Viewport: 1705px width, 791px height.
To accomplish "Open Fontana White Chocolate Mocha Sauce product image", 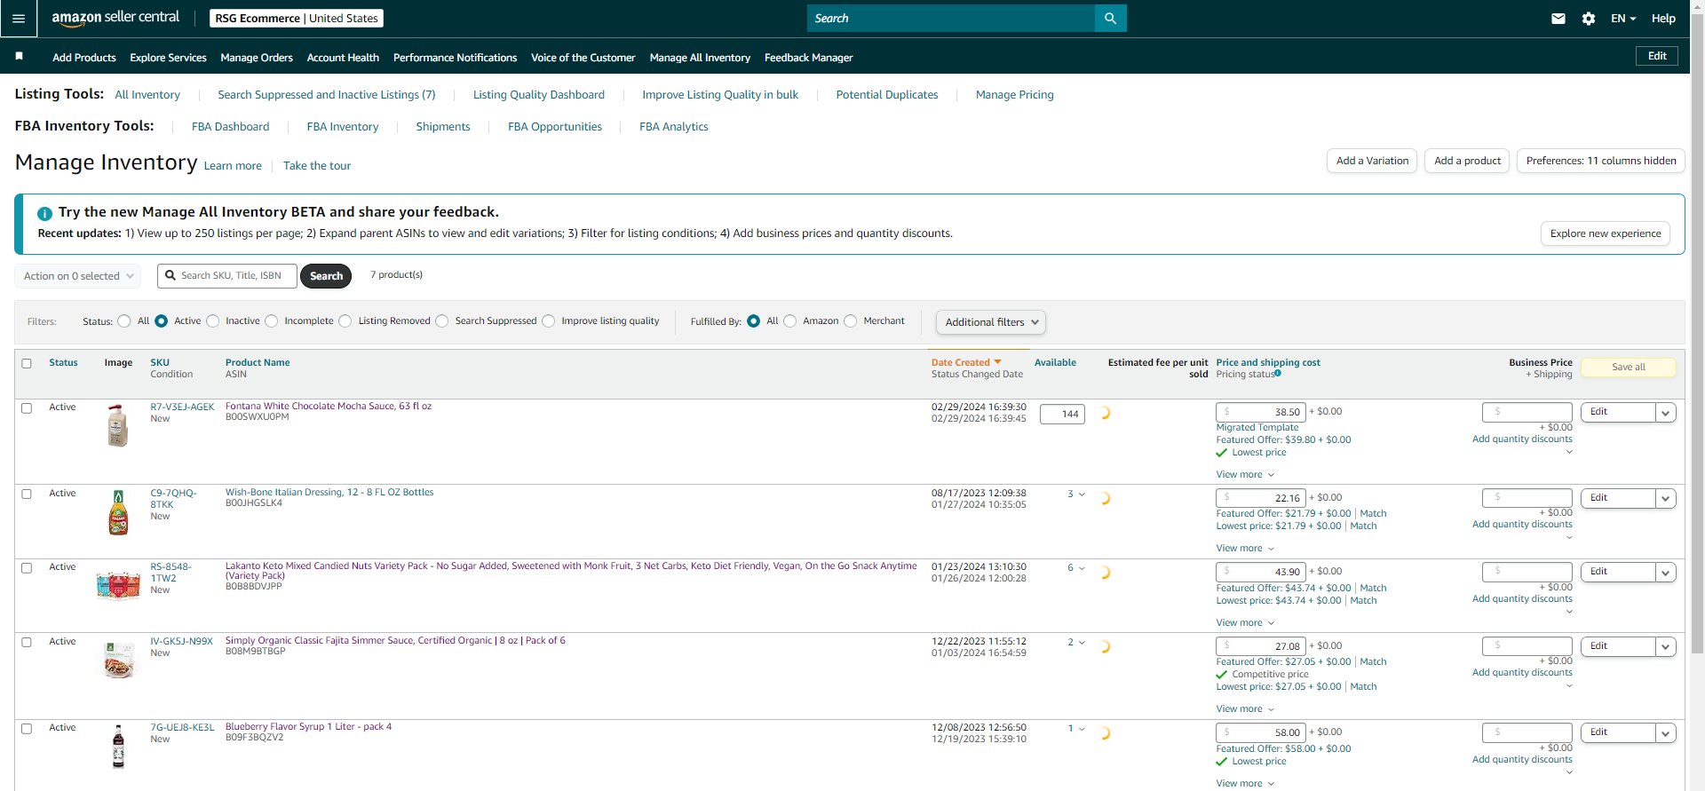I will pyautogui.click(x=118, y=425).
